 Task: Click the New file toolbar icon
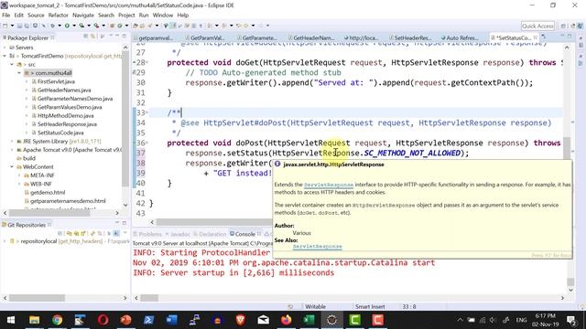tap(5, 26)
